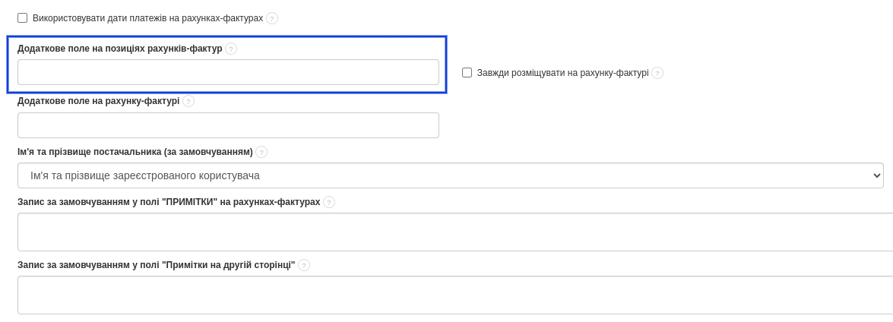Open help icon for "Ім'я та прізвище постачальника"

[261, 152]
